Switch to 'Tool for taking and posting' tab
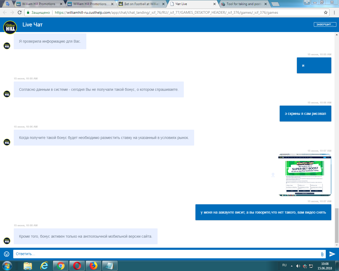 point(244,4)
